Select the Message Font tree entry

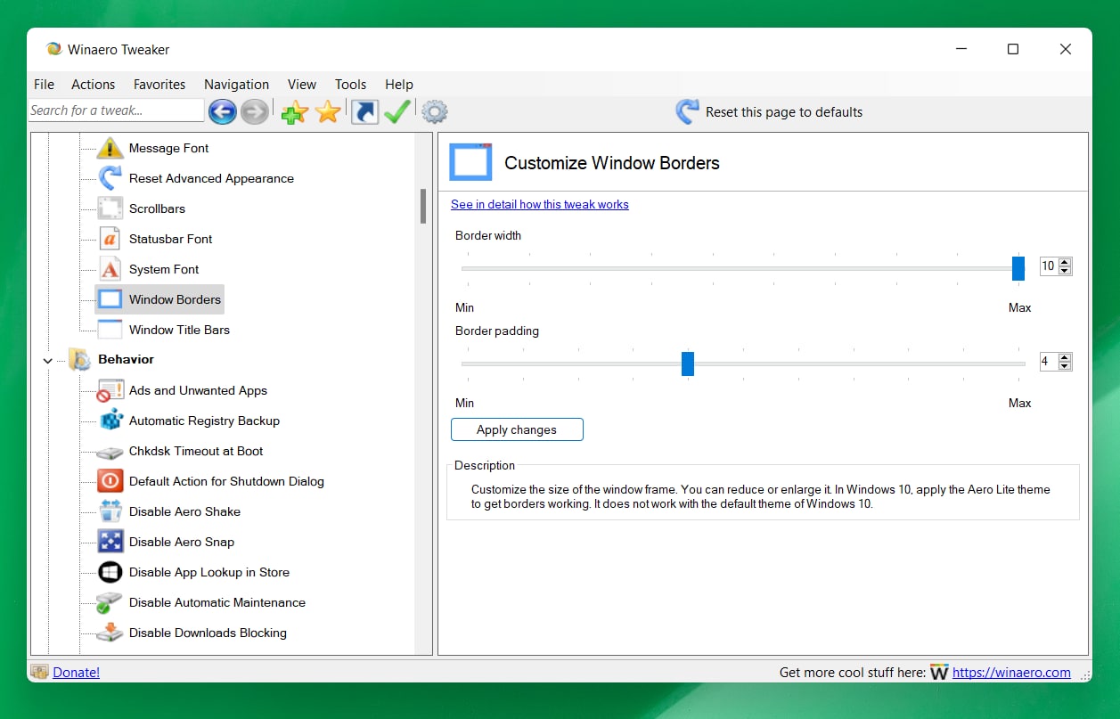coord(169,148)
